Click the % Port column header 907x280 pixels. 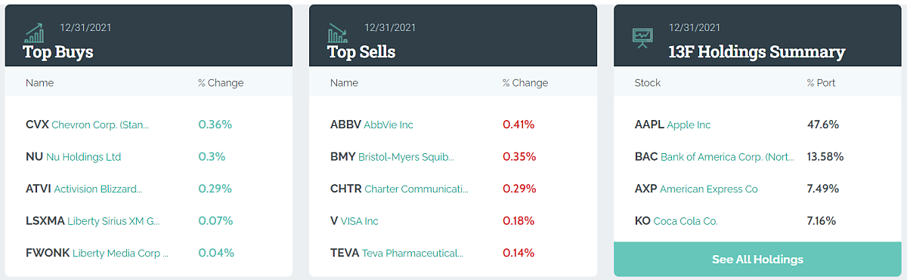coord(821,83)
